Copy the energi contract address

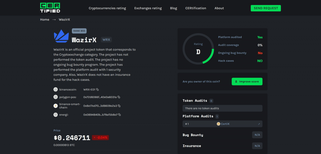coord(120,115)
